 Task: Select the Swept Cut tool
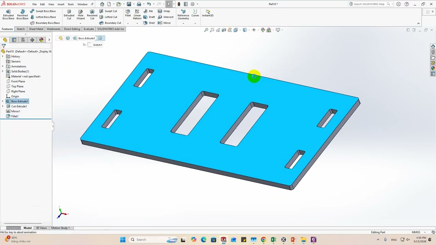click(x=108, y=11)
